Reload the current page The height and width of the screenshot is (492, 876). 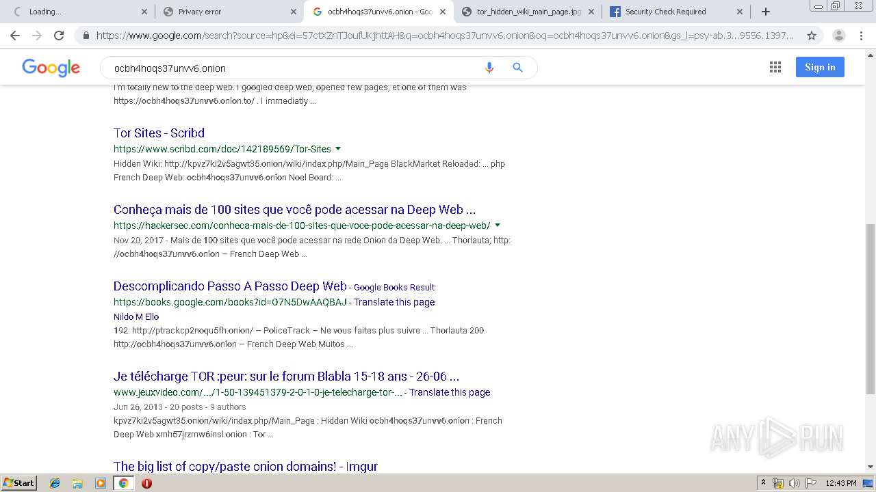click(59, 36)
